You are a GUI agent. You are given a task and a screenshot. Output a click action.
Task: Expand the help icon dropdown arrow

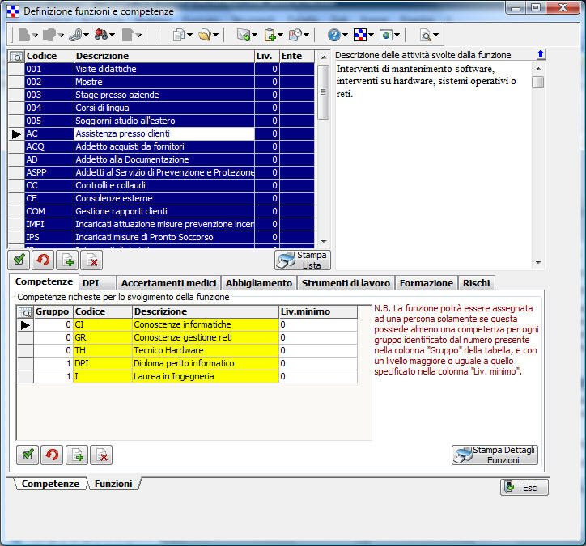coord(345,35)
